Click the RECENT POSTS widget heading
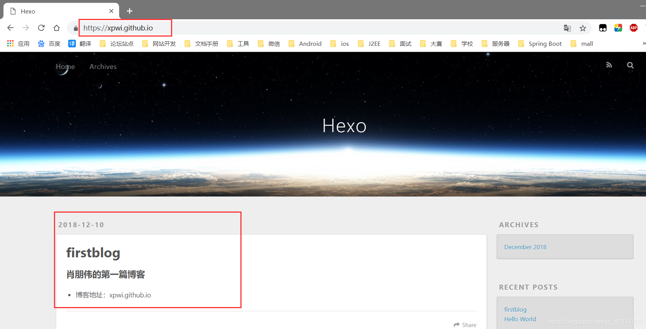The width and height of the screenshot is (646, 329). [x=528, y=287]
